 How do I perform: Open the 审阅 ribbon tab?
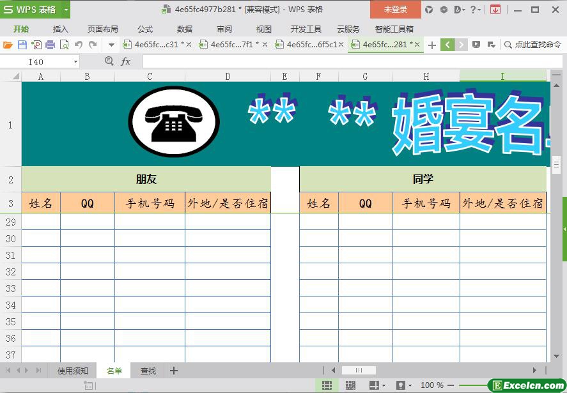pyautogui.click(x=224, y=29)
